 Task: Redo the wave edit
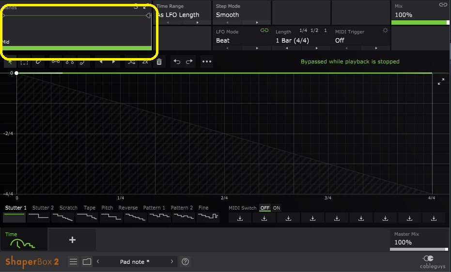[x=189, y=61]
